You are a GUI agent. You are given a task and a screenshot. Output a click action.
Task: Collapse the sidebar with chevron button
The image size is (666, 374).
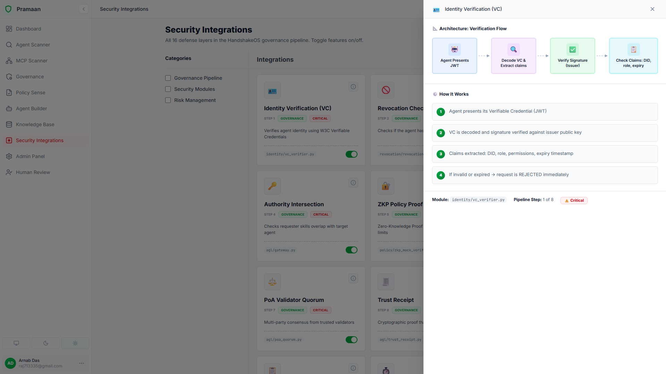coord(84,9)
